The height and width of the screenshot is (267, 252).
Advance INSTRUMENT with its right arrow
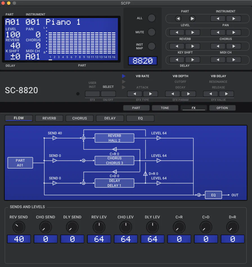pyautogui.click(x=234, y=19)
